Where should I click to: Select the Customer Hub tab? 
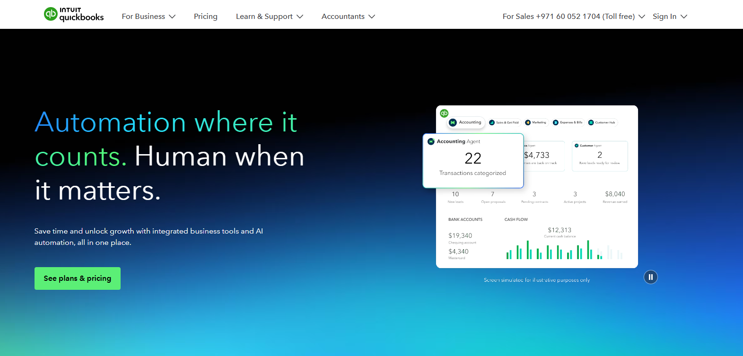tap(602, 122)
